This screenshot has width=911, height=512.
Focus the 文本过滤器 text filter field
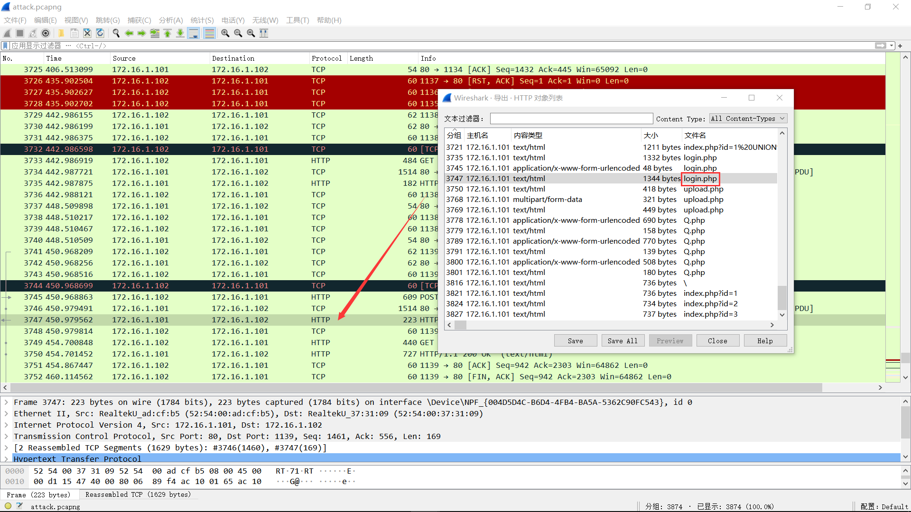(571, 119)
